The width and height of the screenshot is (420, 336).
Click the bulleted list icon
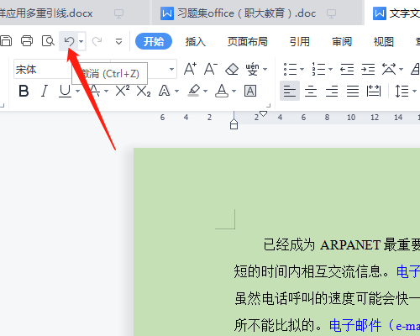point(290,69)
